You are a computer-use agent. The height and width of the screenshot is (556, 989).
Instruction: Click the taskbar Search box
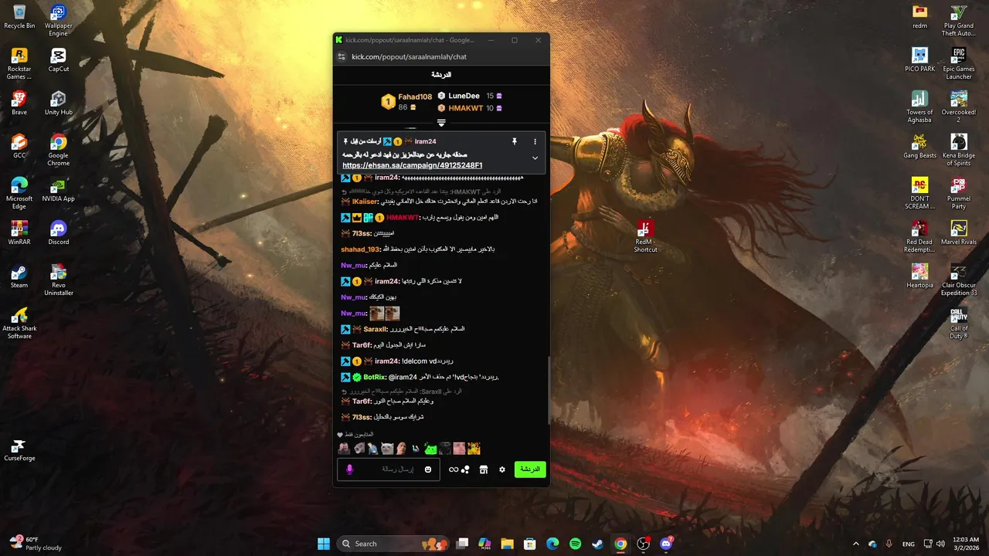point(393,544)
